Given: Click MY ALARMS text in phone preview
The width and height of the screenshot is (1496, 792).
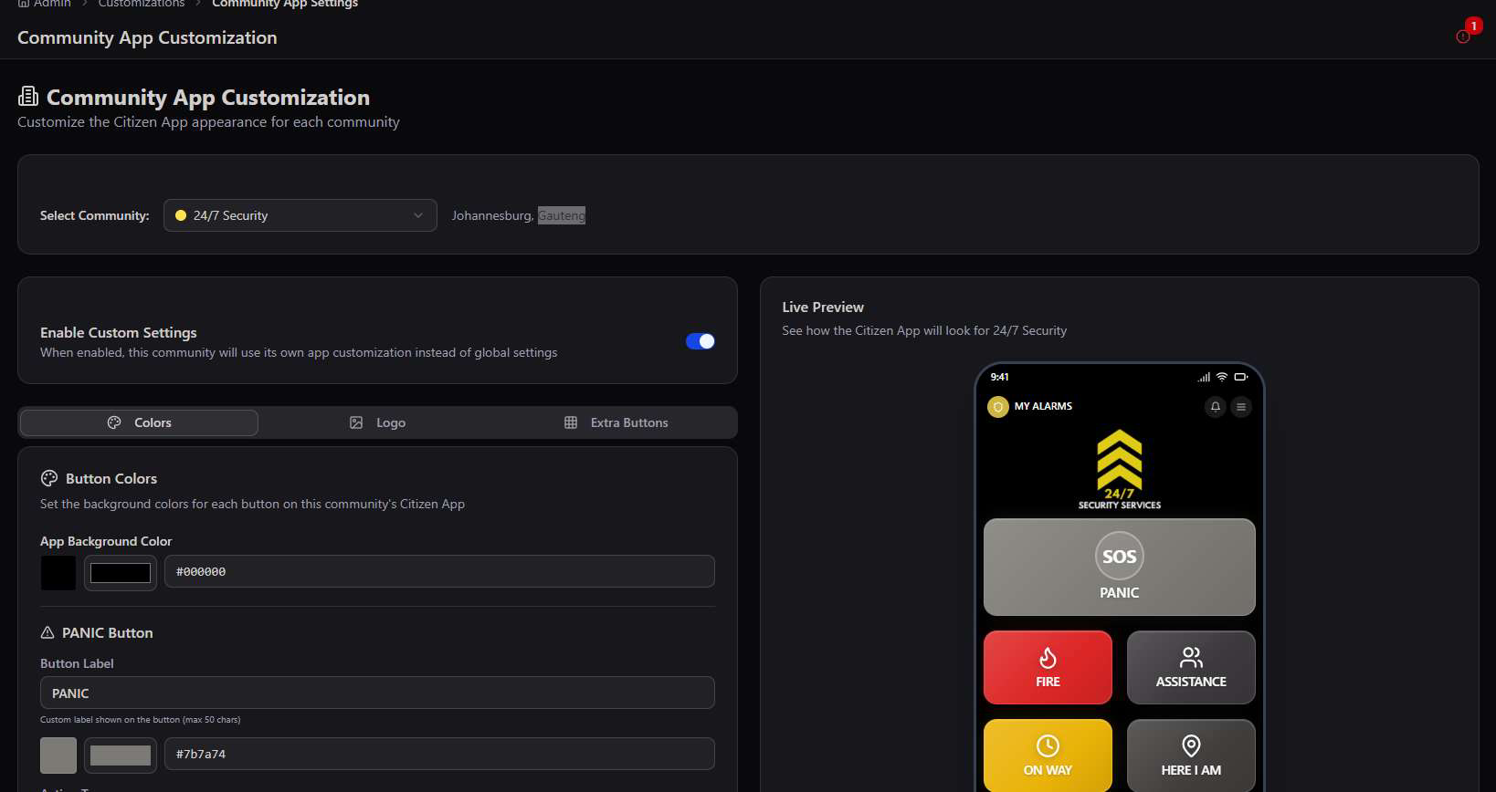Looking at the screenshot, I should pos(1043,406).
